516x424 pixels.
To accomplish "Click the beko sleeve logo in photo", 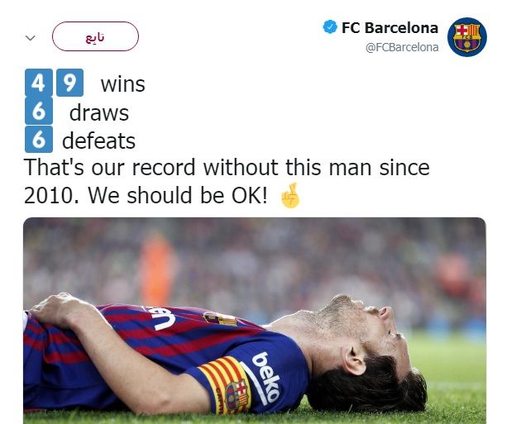I will 266,377.
